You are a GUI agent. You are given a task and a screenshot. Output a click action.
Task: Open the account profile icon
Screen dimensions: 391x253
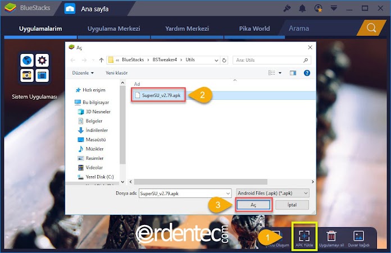click(x=318, y=8)
